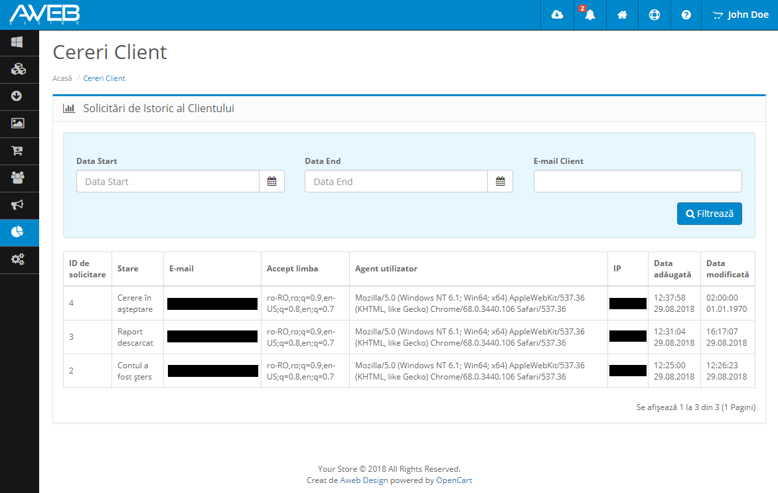The height and width of the screenshot is (493, 778).
Task: Click the image gallery sidebar icon
Action: point(18,123)
